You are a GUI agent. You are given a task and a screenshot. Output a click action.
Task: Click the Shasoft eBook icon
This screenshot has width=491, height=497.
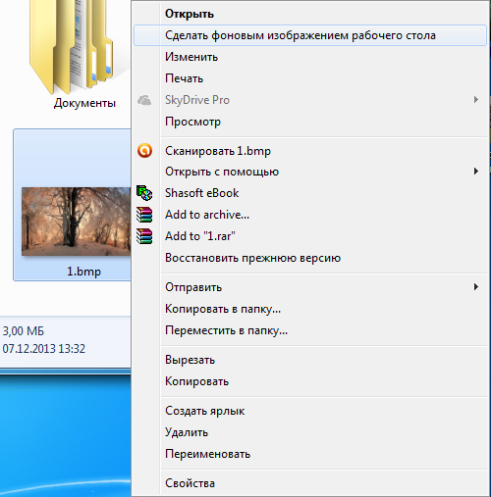point(144,193)
